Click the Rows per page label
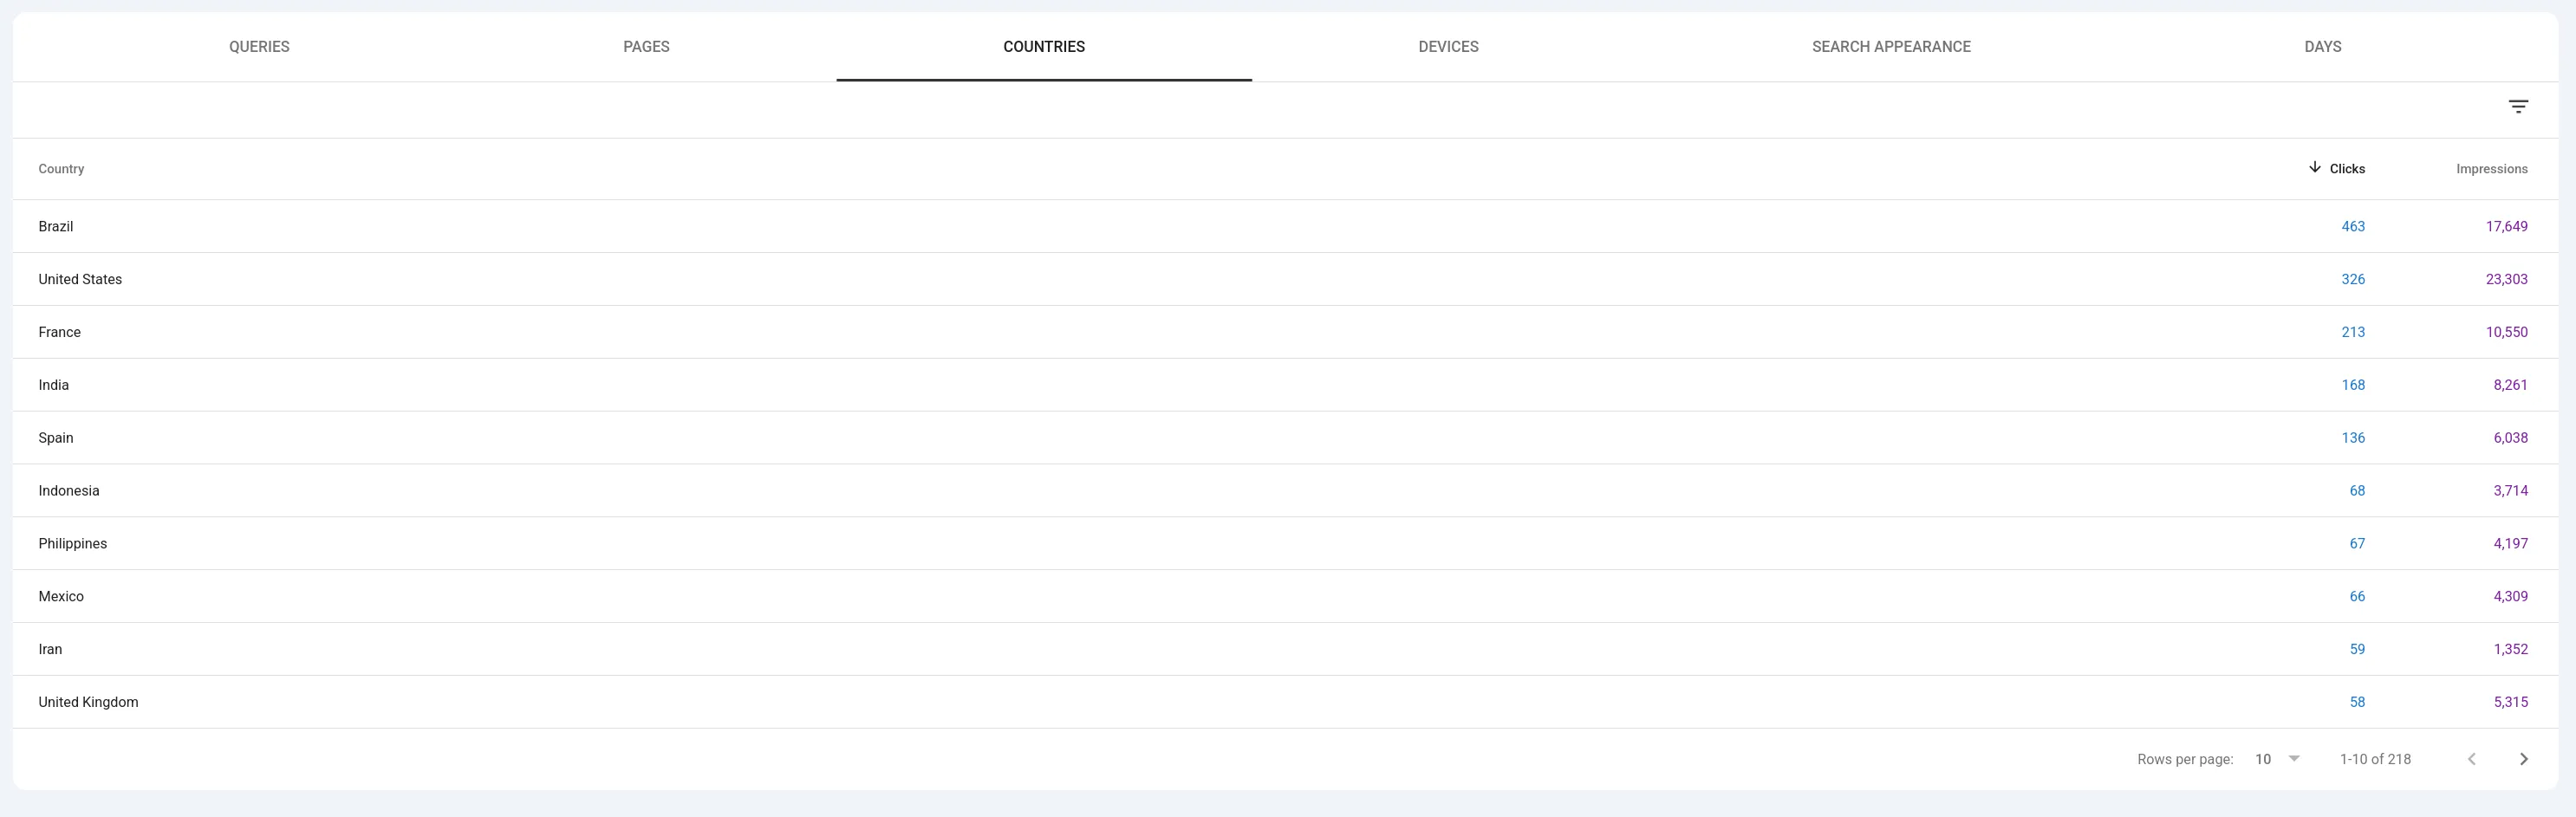This screenshot has width=2576, height=817. [x=2185, y=760]
